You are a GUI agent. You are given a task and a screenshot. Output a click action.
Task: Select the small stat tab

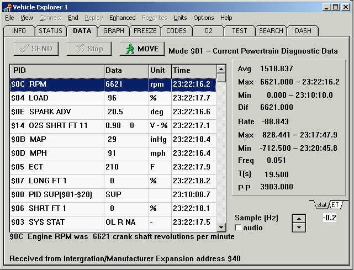coord(322,205)
